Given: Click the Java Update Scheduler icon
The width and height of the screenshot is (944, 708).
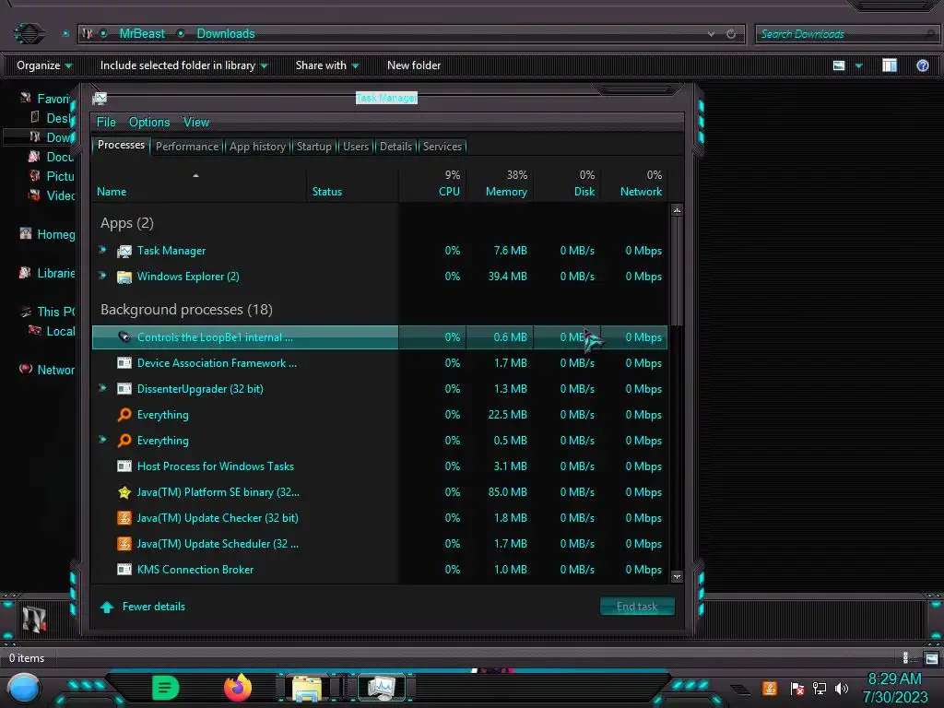Looking at the screenshot, I should 124,544.
